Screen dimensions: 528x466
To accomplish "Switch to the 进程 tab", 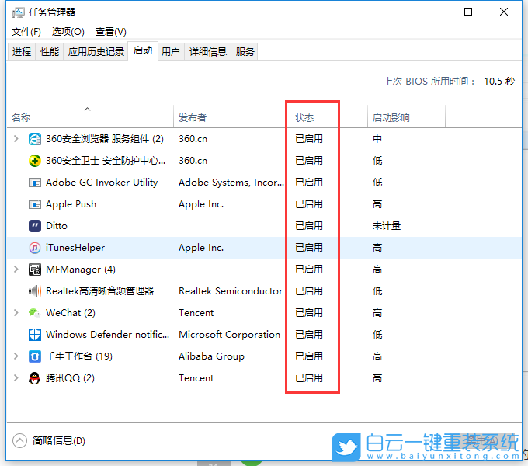I will 22,51.
